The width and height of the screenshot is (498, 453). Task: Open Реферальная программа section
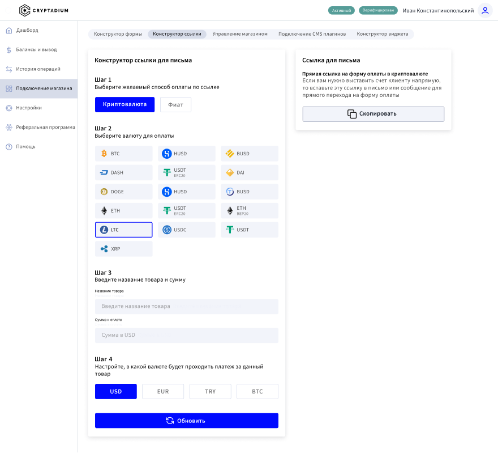pyautogui.click(x=45, y=128)
